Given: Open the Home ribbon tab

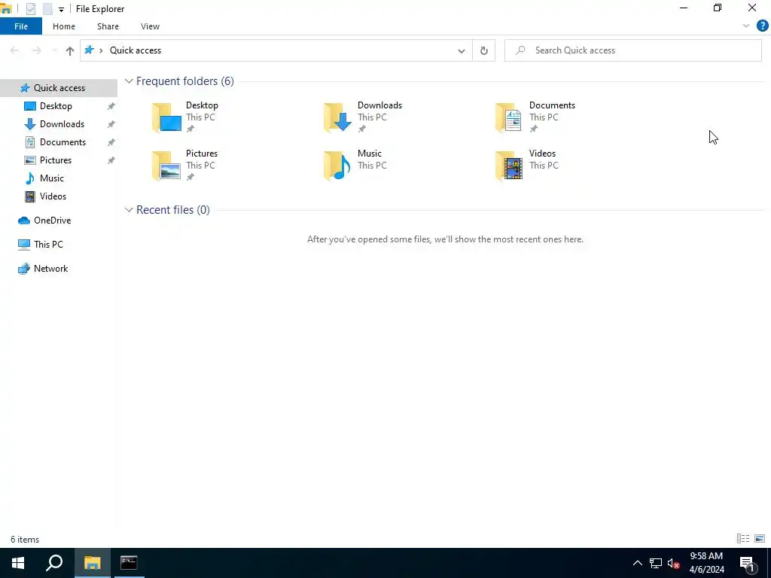Looking at the screenshot, I should click(64, 26).
